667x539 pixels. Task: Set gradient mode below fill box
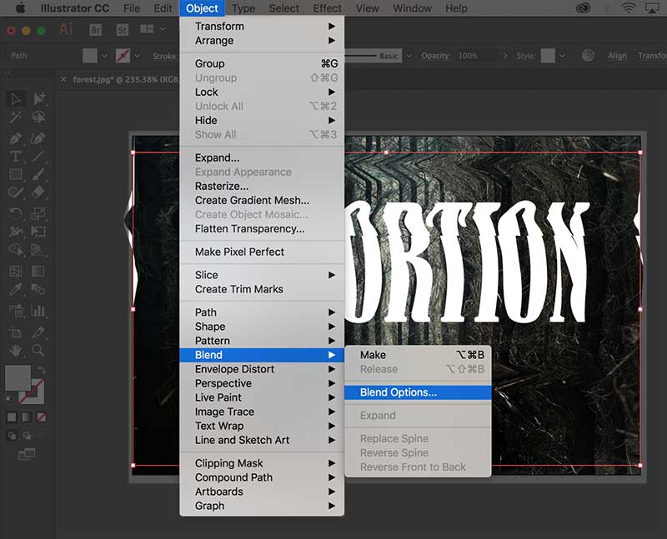(27, 417)
